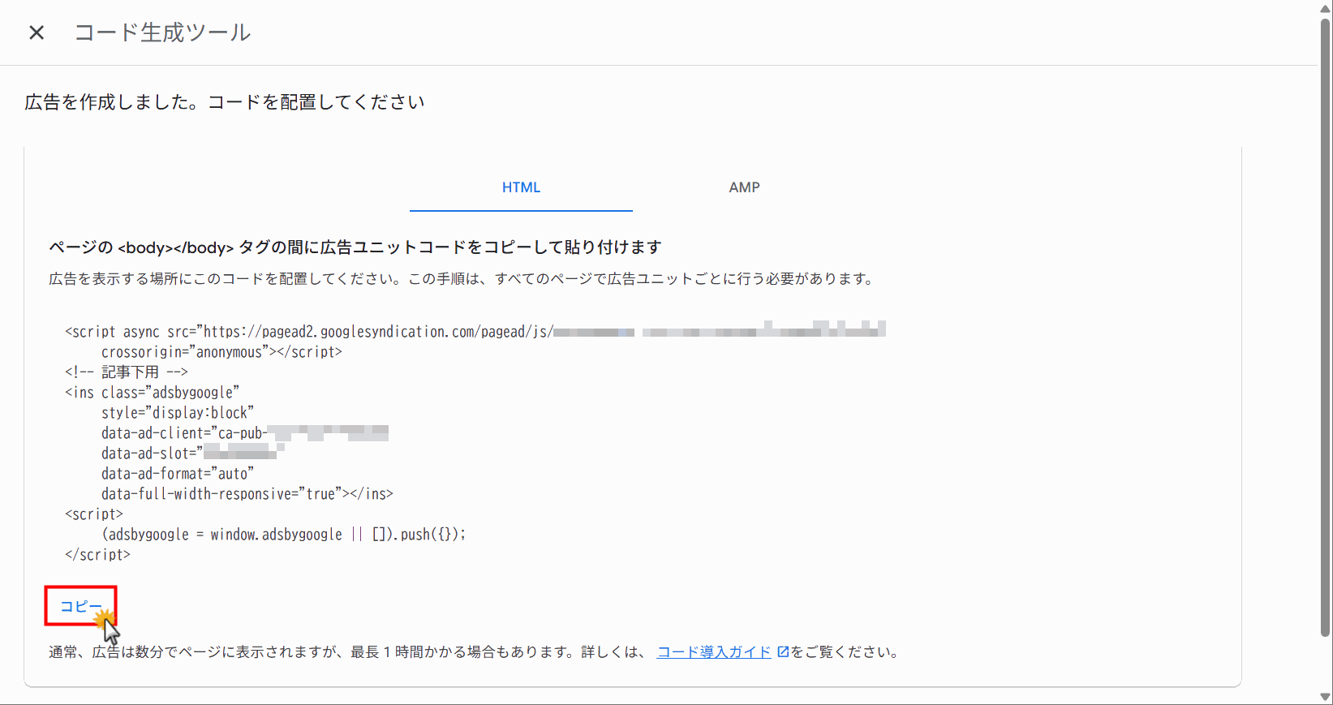
Task: Click the line (adsbygoogle = window.adsbygoogle || []).push({});
Action: pyautogui.click(x=284, y=535)
